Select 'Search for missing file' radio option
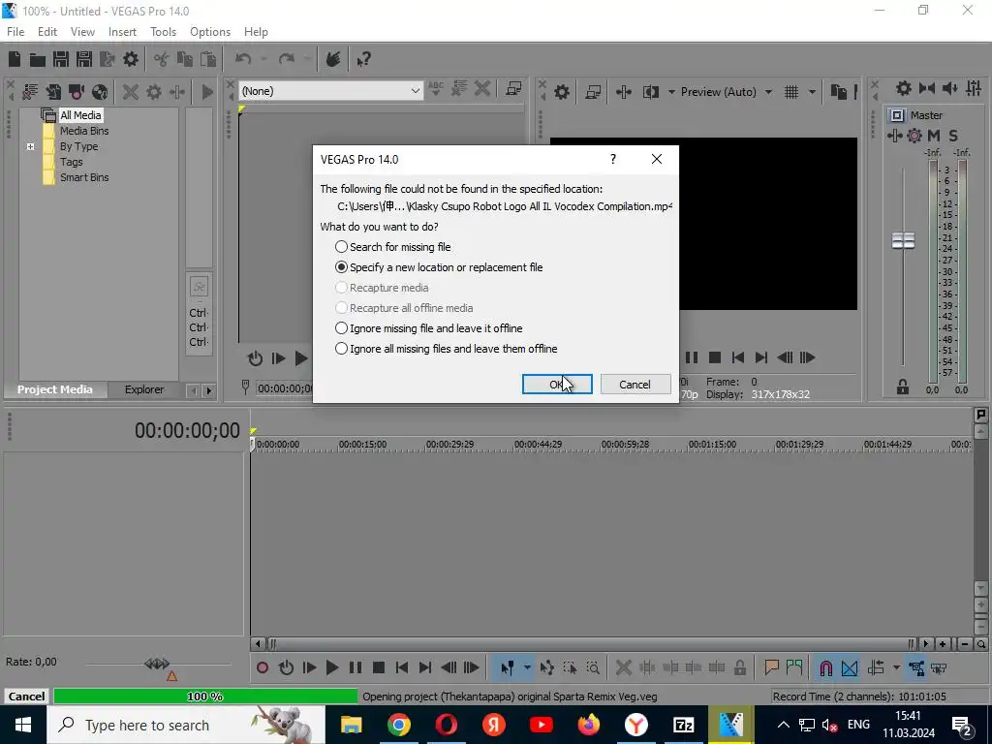992x744 pixels. click(x=393, y=247)
